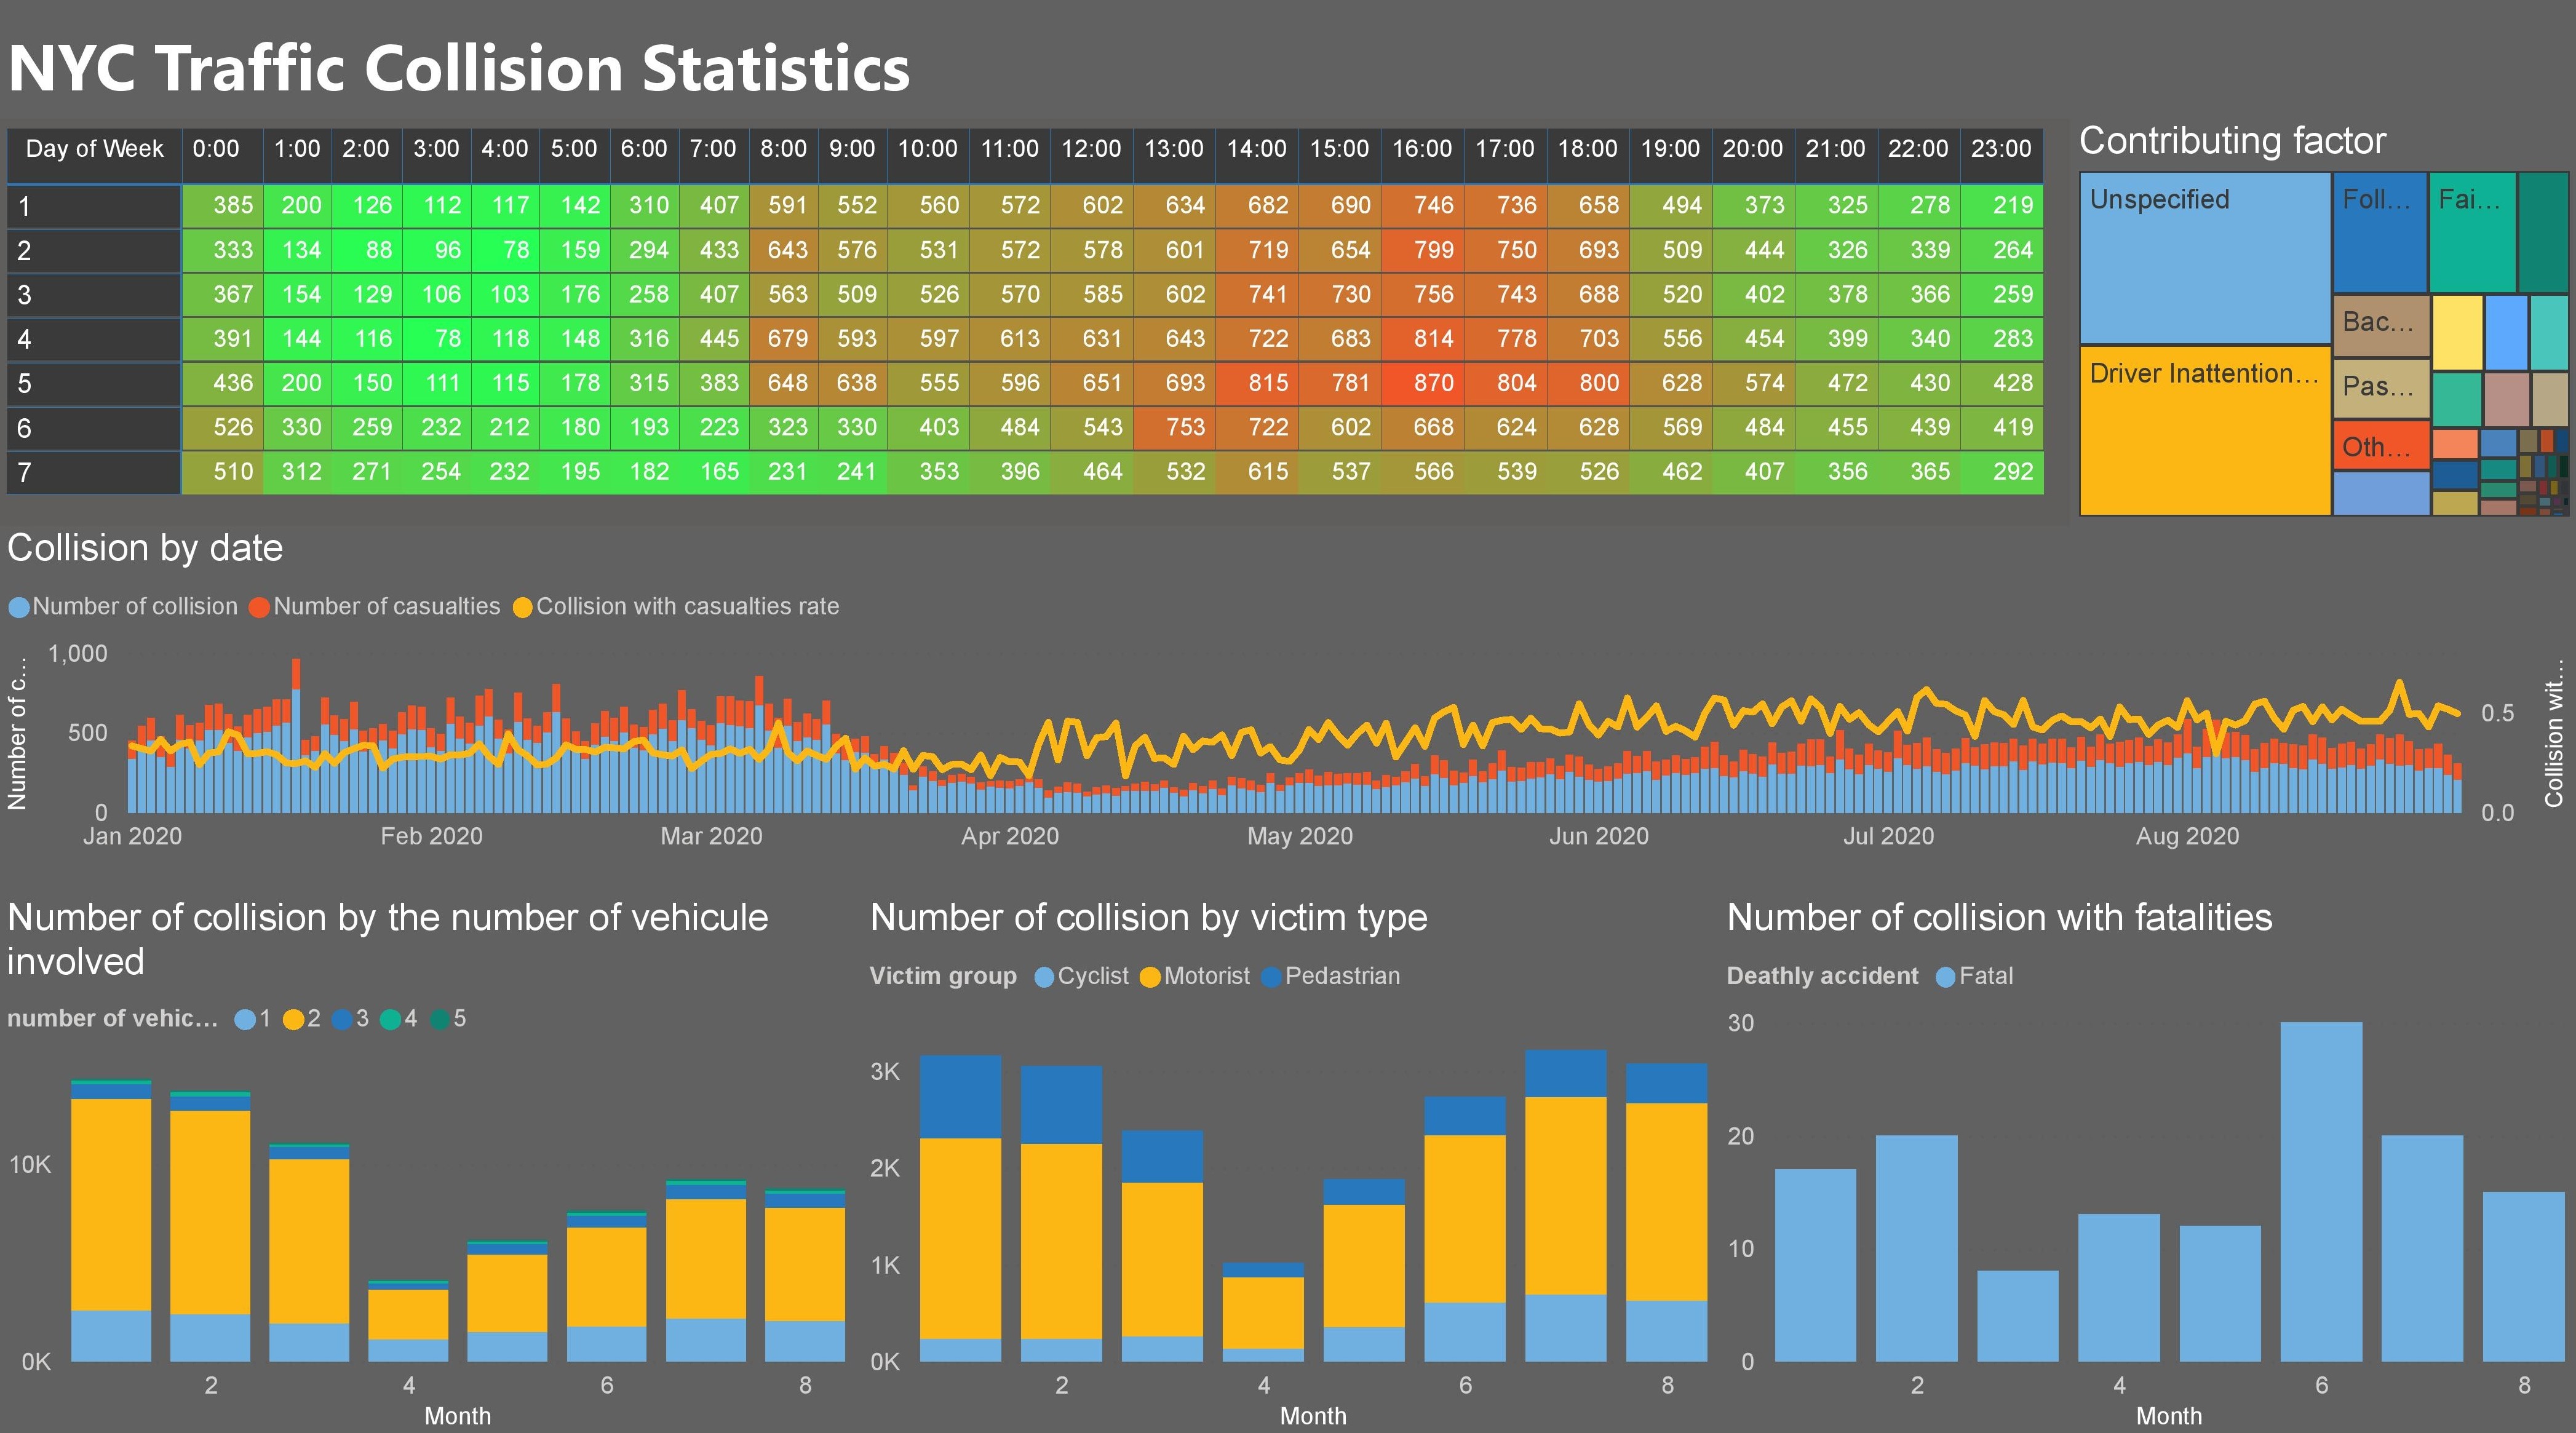Screen dimensions: 2576x1433
Task: Click month 4 bar in victim type chart
Action: coord(1263,1312)
